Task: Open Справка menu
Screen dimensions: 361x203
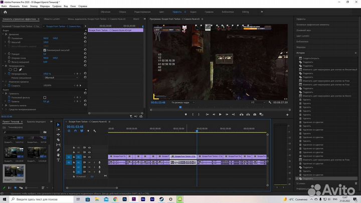Action: click(83, 6)
